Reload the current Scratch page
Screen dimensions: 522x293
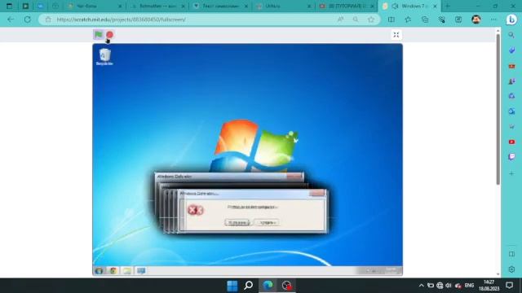pyautogui.click(x=27, y=20)
